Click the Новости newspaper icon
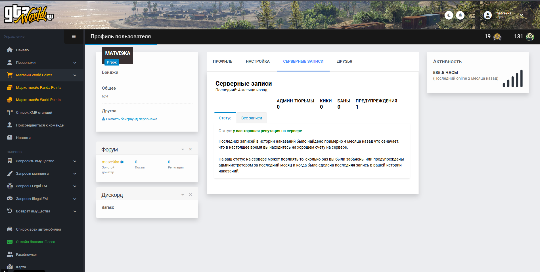 point(10,138)
